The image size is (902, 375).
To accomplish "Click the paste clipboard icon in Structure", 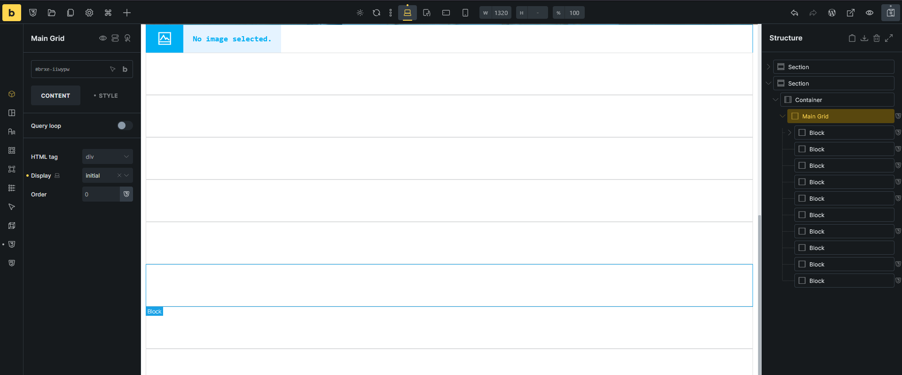I will click(x=852, y=38).
